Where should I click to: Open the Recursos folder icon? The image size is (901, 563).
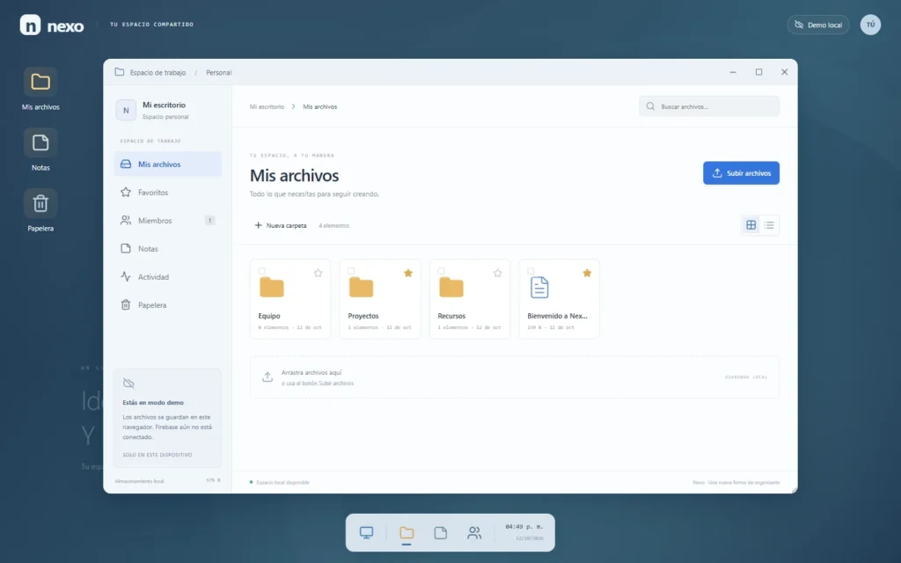[x=451, y=288]
